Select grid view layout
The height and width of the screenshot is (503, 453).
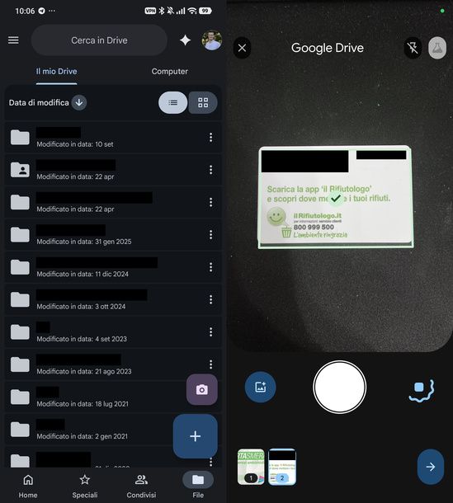pos(203,102)
